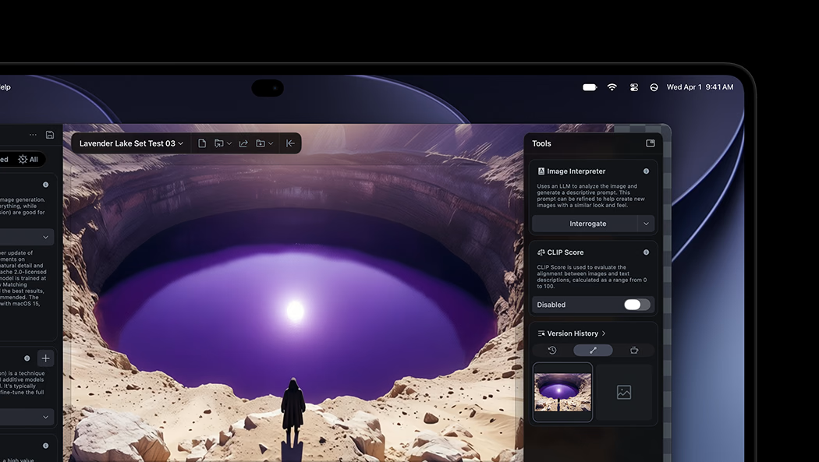This screenshot has width=819, height=462.
Task: Click the empty image placeholder slot
Action: click(624, 392)
